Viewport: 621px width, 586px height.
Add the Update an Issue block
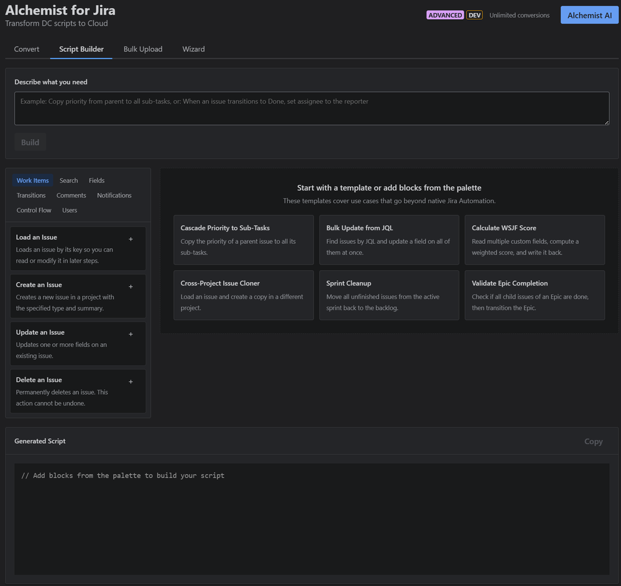[x=131, y=334]
